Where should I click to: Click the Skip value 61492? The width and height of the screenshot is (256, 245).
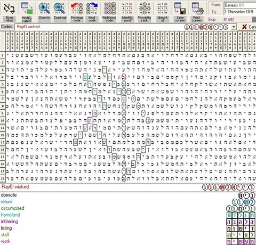[x=229, y=20]
